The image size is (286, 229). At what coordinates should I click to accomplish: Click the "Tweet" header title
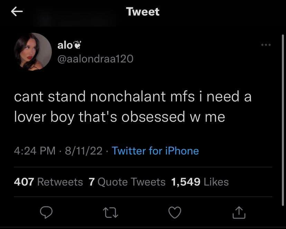click(143, 12)
